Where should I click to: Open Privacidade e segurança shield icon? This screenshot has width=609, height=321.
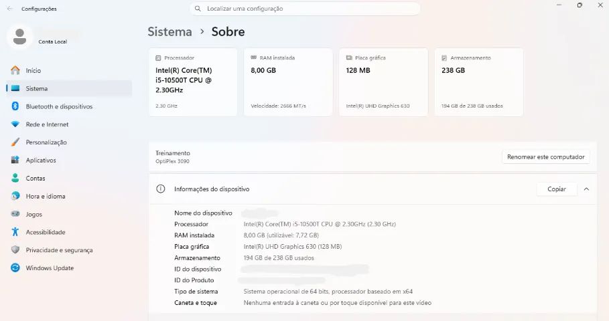[15, 249]
